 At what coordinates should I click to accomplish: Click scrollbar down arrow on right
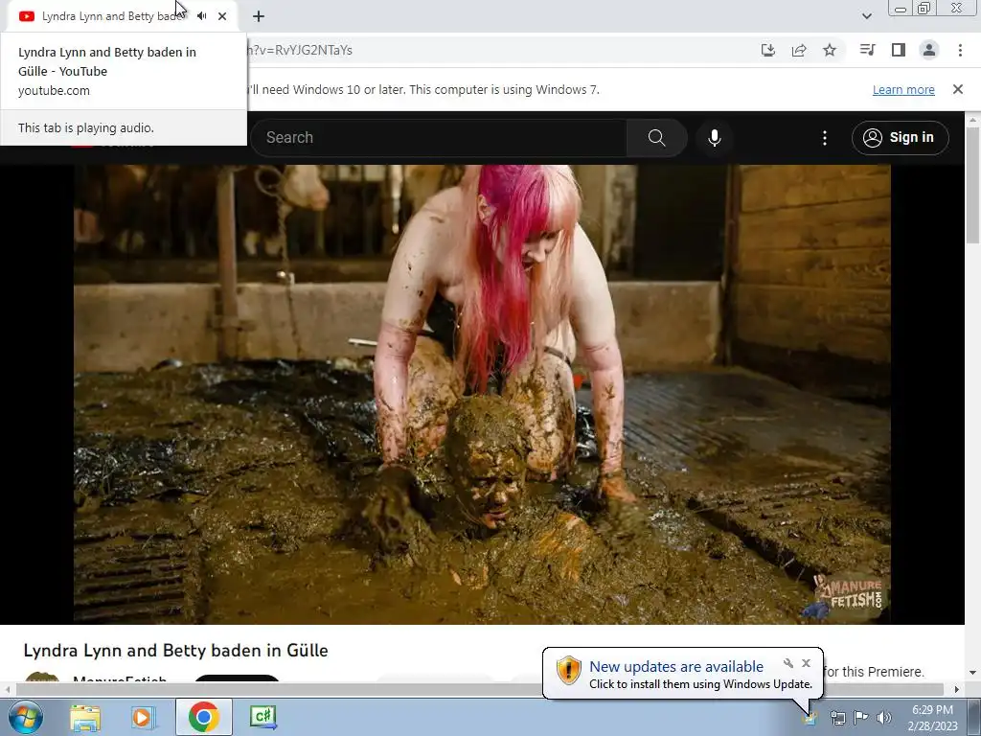[x=973, y=673]
